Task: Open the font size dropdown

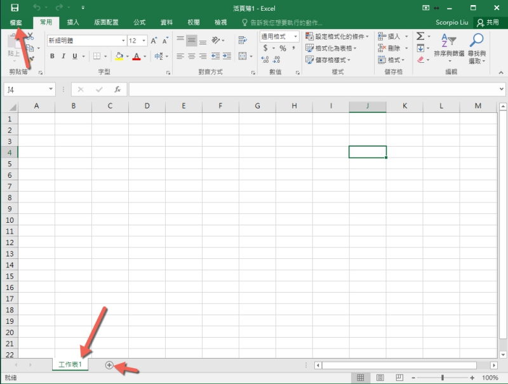Action: point(143,40)
